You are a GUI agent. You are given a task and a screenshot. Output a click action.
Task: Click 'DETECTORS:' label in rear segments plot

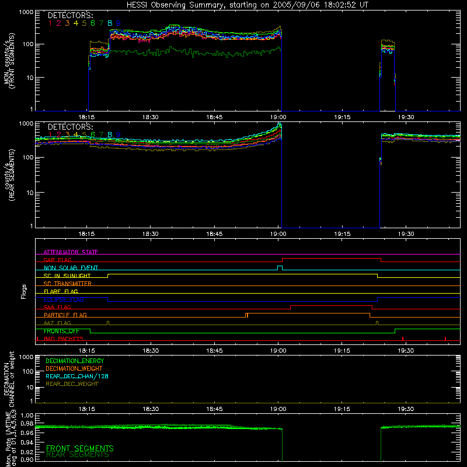(x=71, y=127)
